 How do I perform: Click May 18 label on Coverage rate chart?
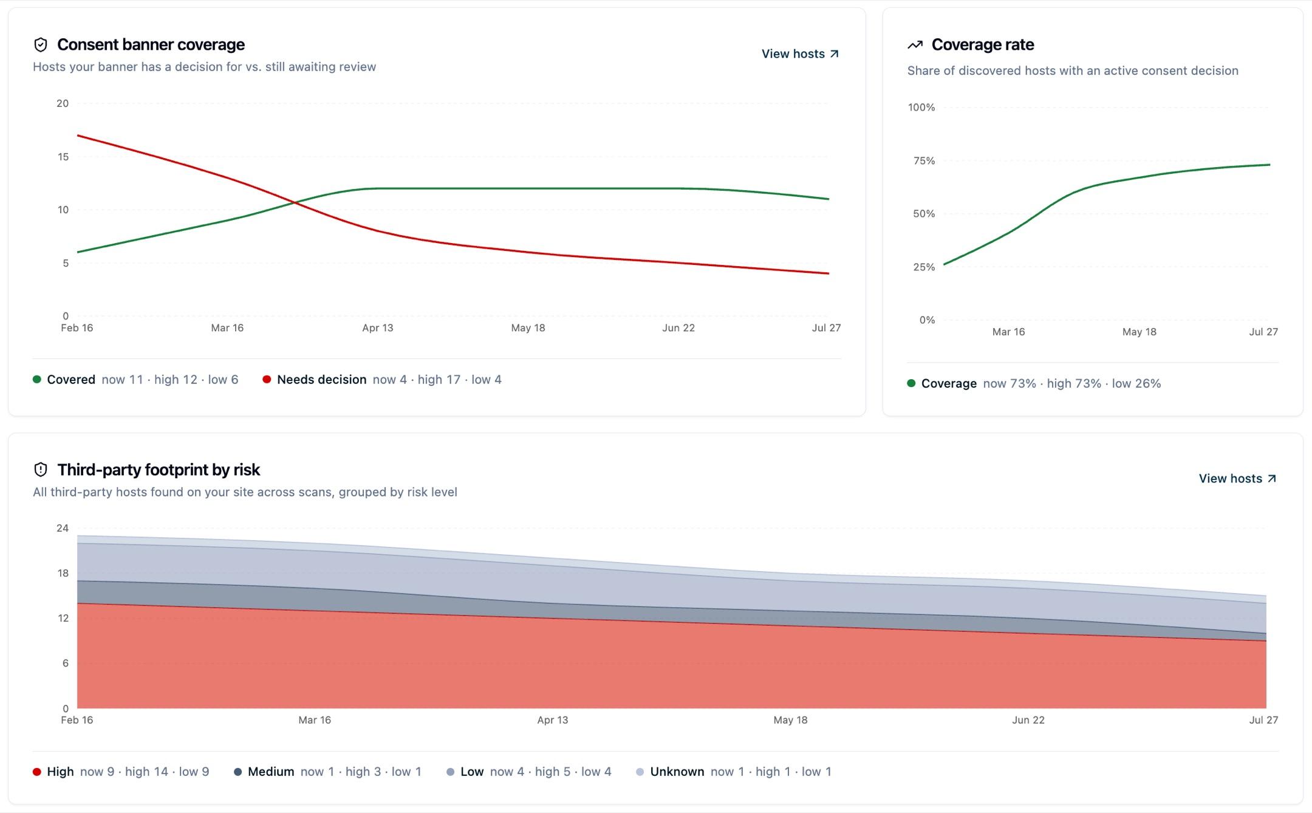point(1139,332)
